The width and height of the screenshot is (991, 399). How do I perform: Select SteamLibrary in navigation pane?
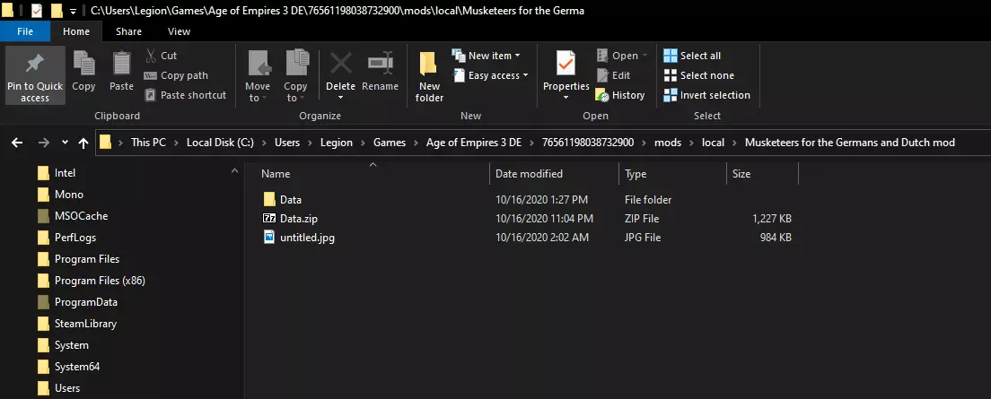coord(85,324)
